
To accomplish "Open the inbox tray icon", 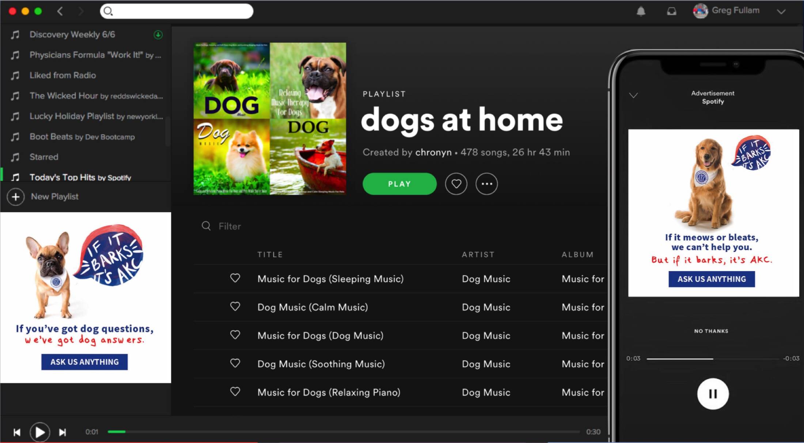I will click(671, 11).
